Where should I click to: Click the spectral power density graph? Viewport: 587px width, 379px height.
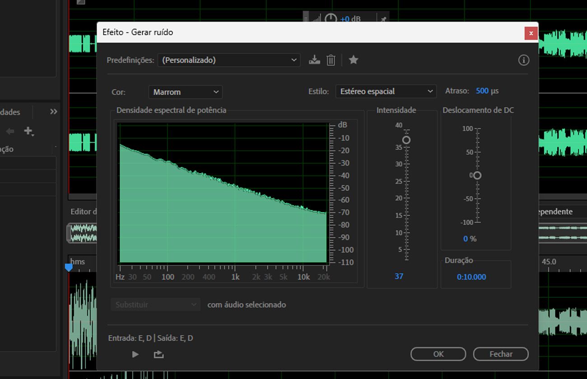223,193
